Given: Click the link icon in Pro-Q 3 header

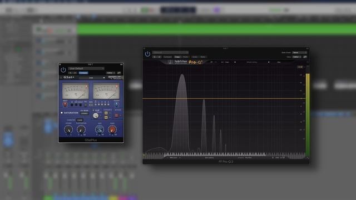Looking at the screenshot, I should pos(305,57).
